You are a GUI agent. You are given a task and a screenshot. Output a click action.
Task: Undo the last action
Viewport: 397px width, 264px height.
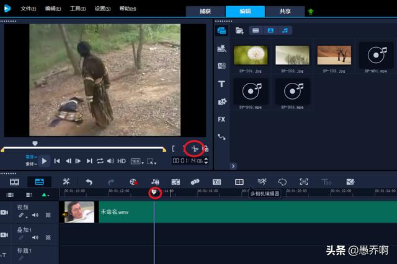click(x=89, y=182)
